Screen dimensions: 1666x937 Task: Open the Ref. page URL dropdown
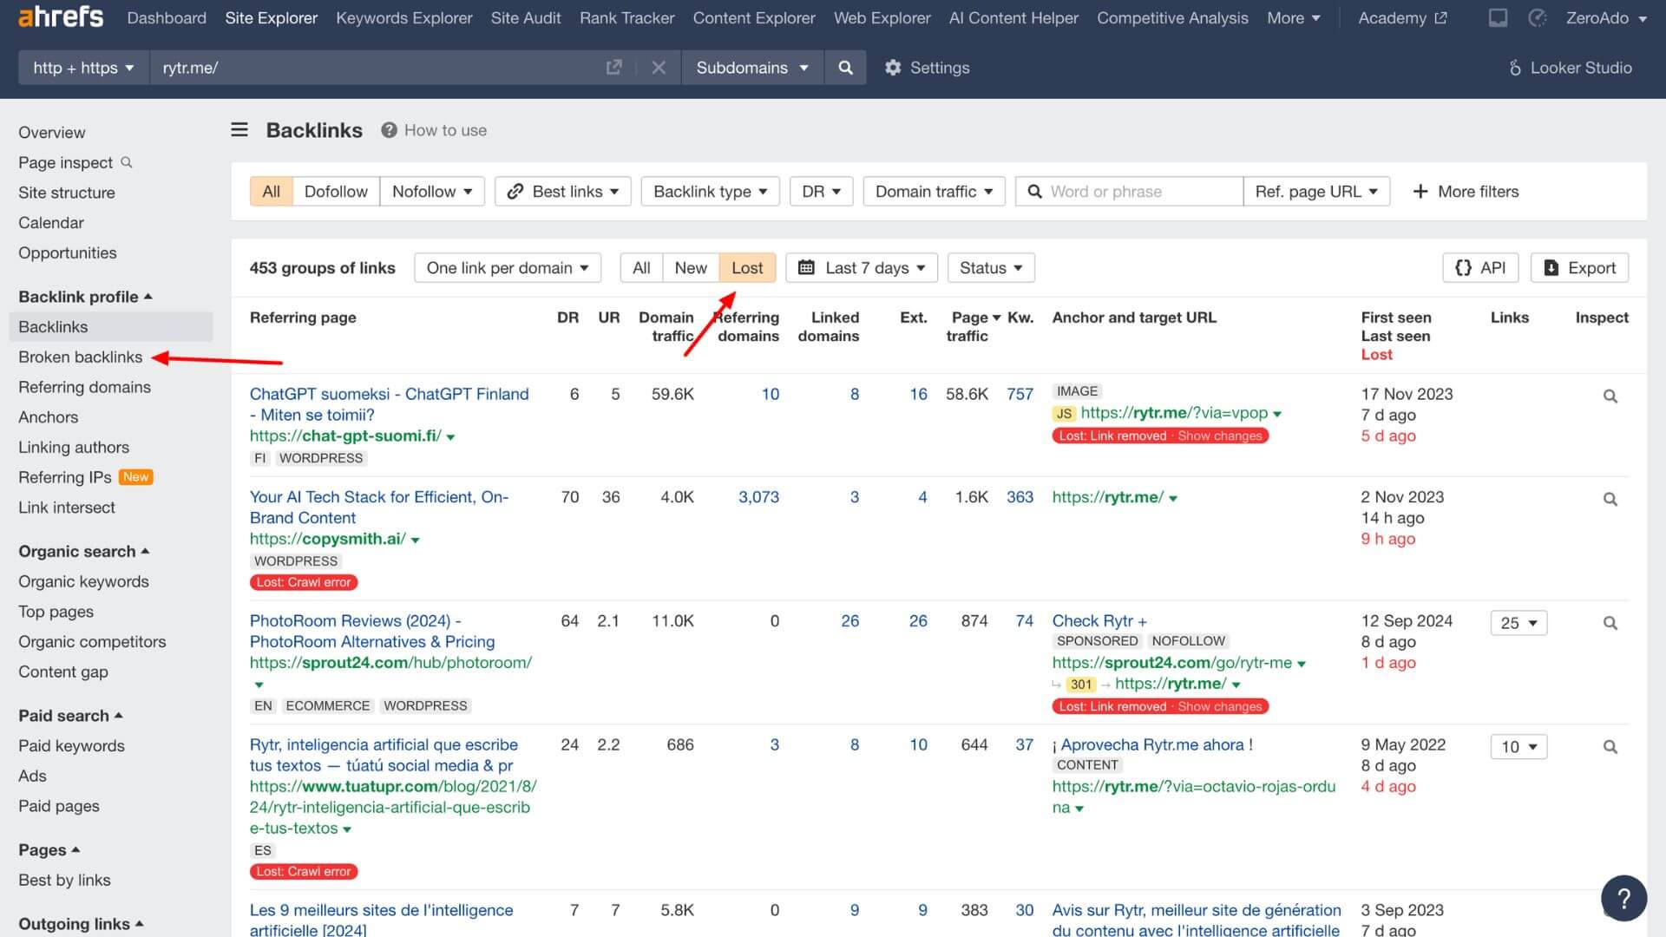pyautogui.click(x=1316, y=192)
